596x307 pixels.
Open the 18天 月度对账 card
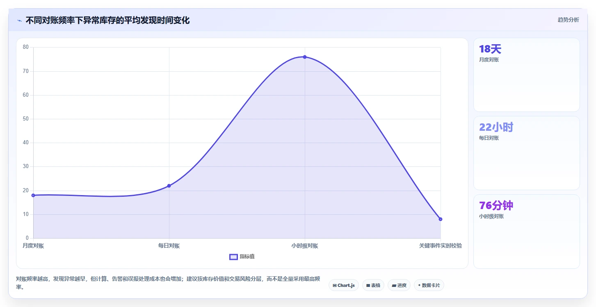click(527, 75)
